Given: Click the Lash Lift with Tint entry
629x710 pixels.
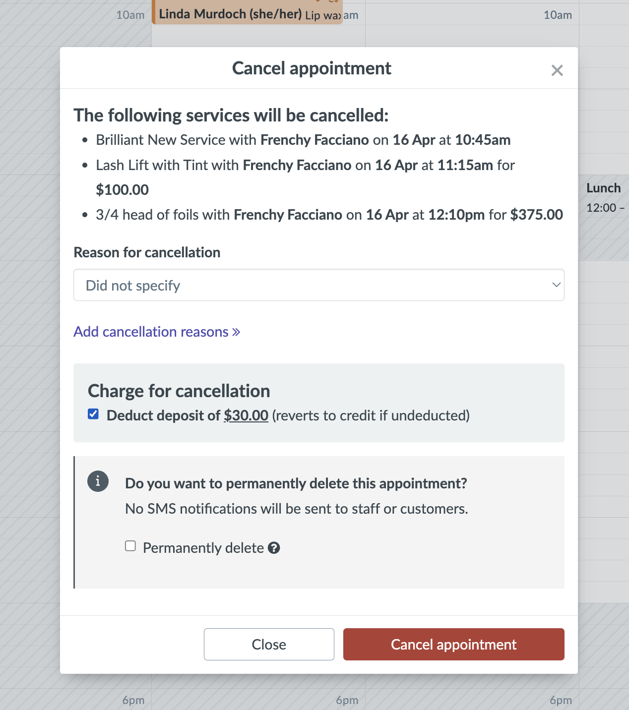Looking at the screenshot, I should 305,165.
